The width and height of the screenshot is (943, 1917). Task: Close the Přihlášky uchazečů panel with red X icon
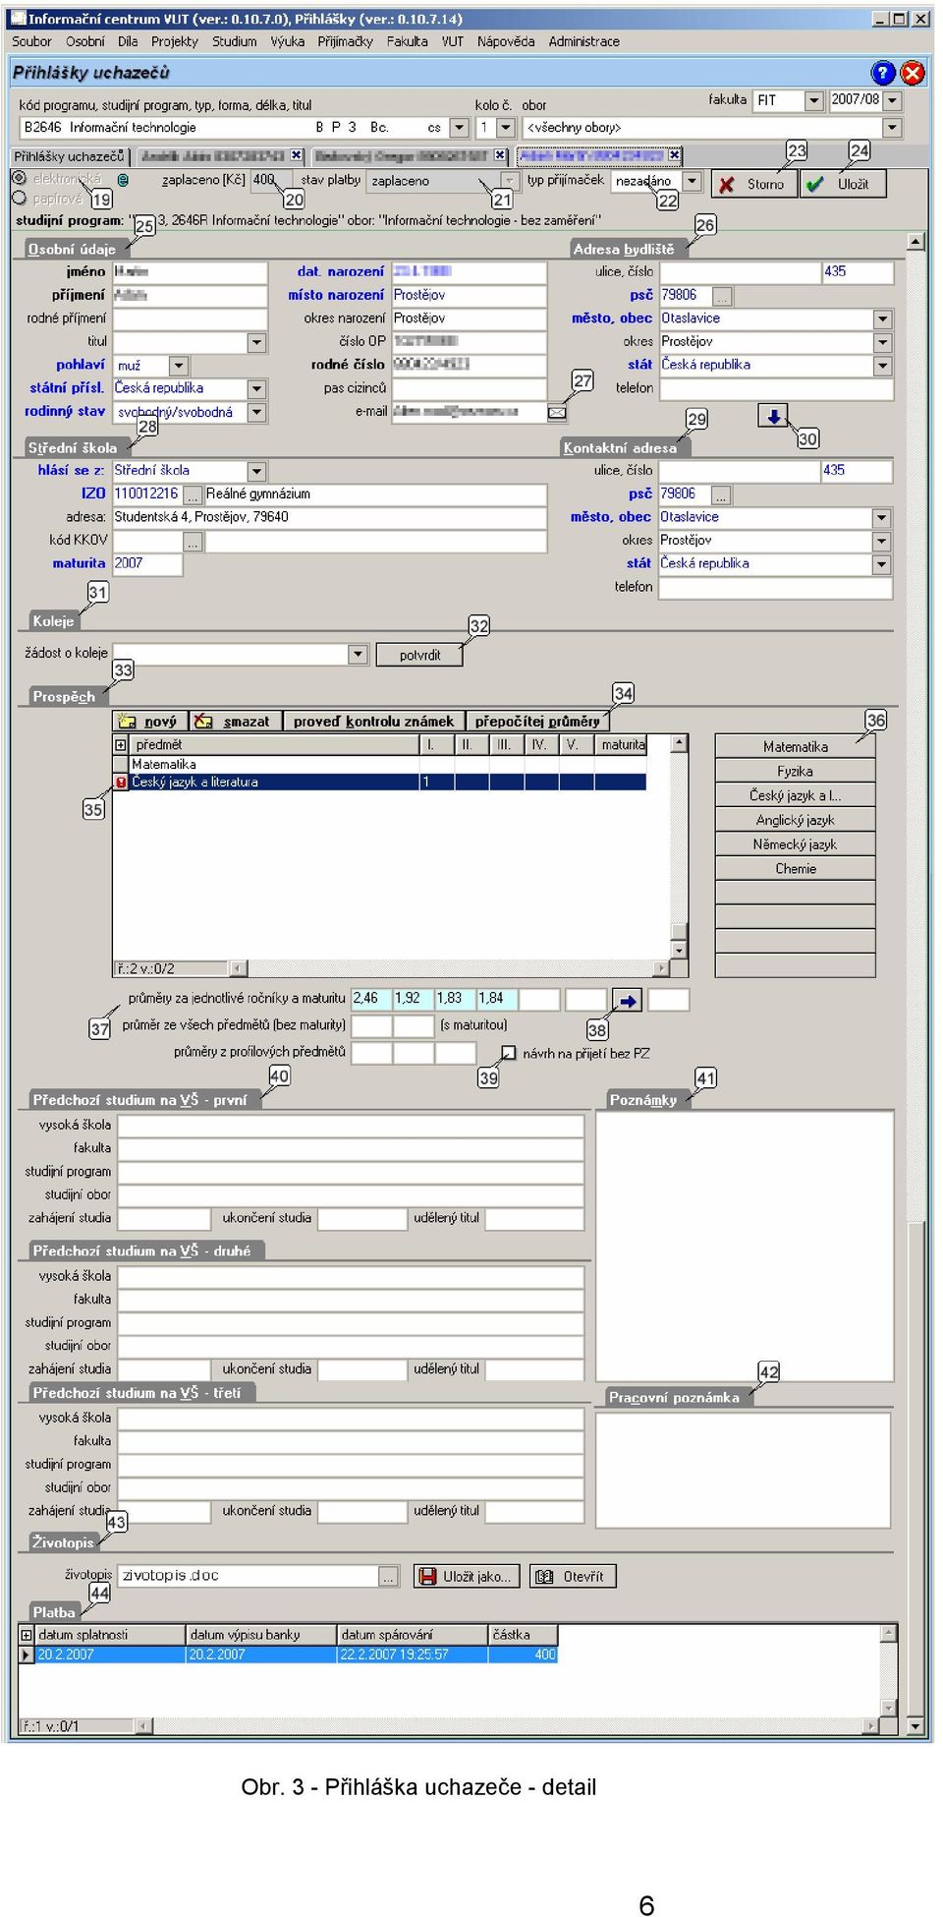click(913, 73)
